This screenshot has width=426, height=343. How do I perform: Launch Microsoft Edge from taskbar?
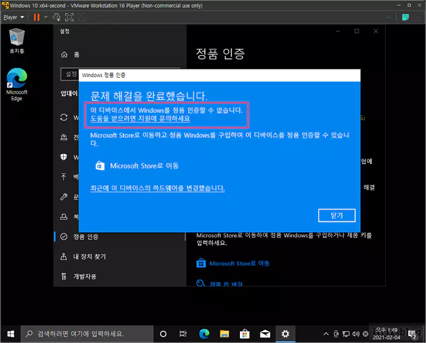point(204,334)
